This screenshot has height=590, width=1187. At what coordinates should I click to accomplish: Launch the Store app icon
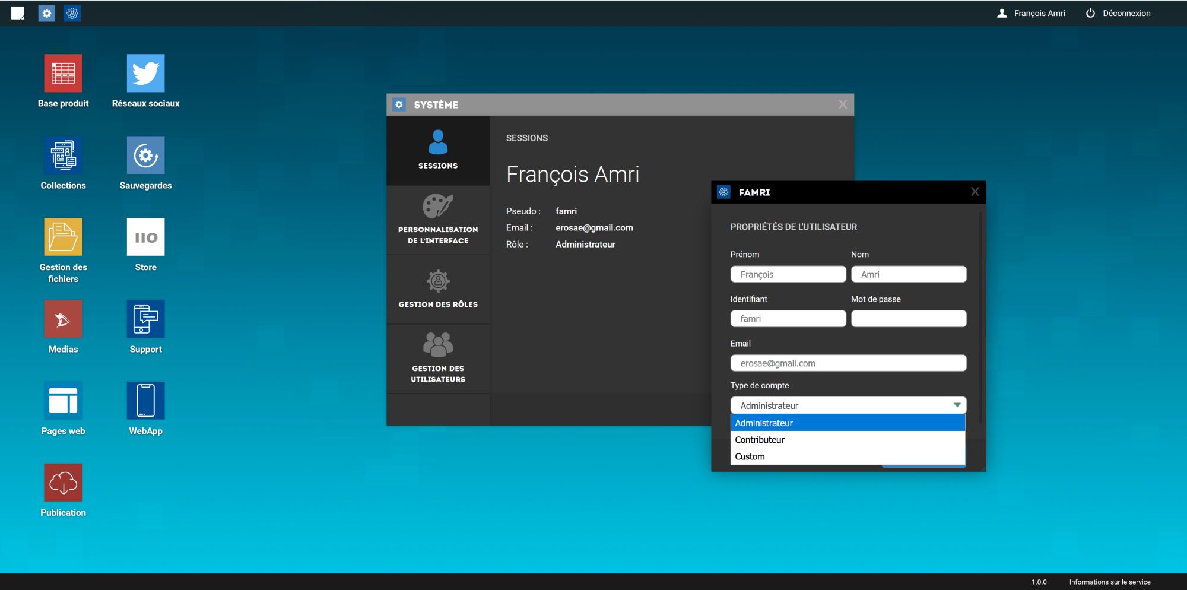145,237
